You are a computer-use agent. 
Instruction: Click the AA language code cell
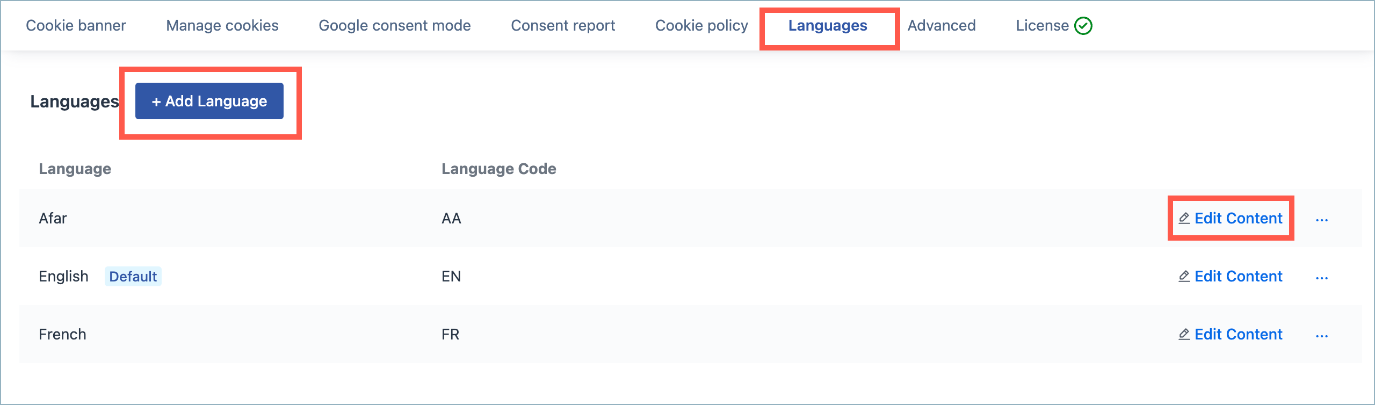click(451, 218)
